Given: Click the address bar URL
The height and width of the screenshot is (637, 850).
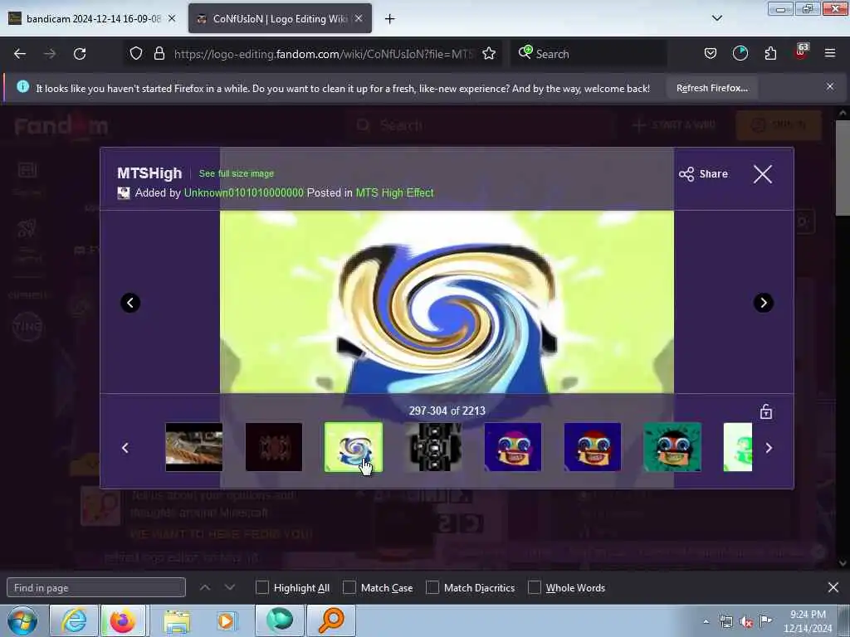Looking at the screenshot, I should coord(324,54).
